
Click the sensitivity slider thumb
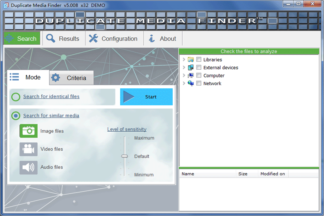(x=124, y=156)
